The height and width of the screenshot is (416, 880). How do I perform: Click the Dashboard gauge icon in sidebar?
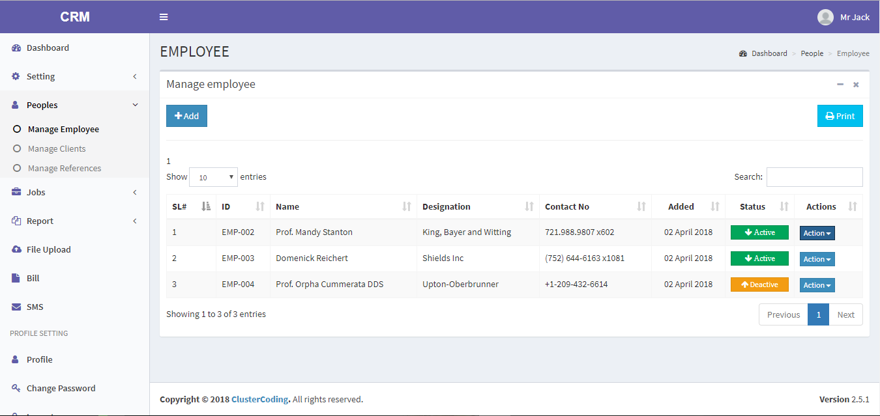[x=16, y=48]
